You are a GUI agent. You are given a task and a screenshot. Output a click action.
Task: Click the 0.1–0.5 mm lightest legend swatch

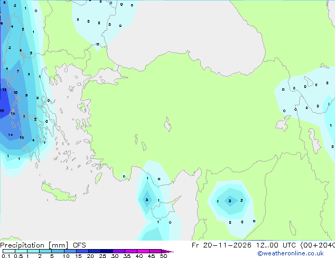(9, 251)
